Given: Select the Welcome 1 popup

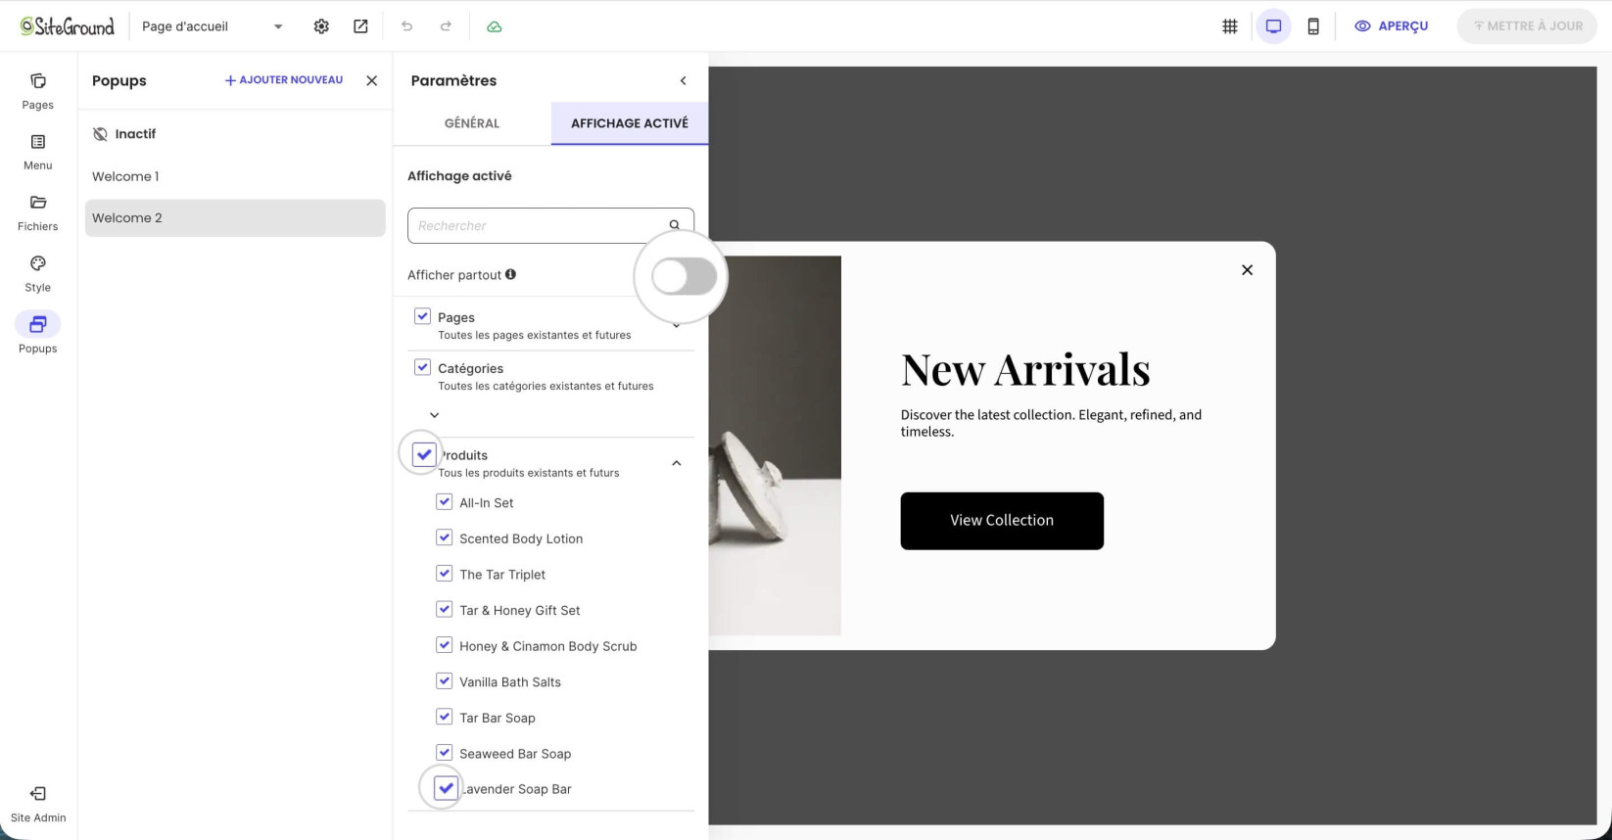Looking at the screenshot, I should tap(235, 176).
